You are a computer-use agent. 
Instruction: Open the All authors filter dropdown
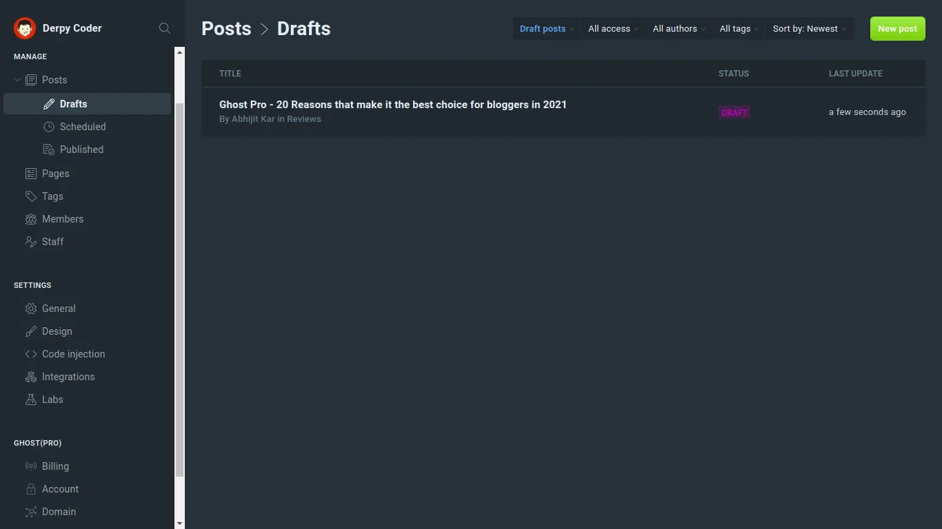[x=679, y=29]
